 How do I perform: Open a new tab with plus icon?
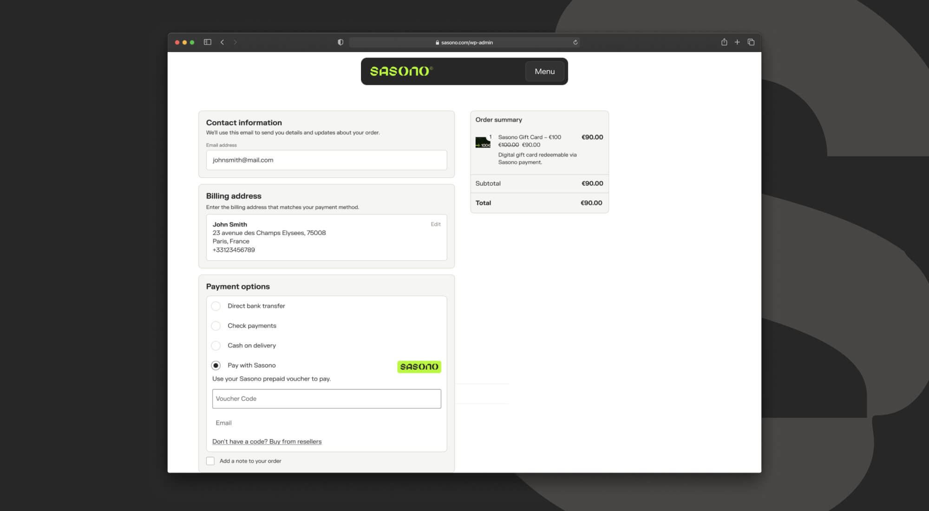tap(737, 42)
